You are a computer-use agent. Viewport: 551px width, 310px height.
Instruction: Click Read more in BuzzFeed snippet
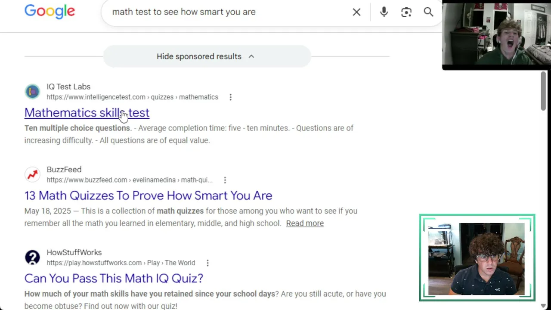[x=305, y=223]
